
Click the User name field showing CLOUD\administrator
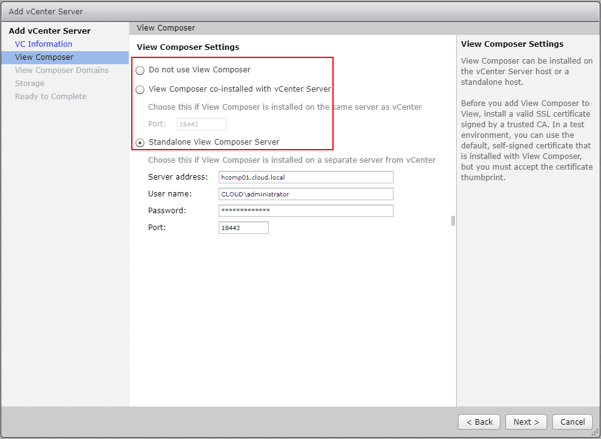coord(305,194)
